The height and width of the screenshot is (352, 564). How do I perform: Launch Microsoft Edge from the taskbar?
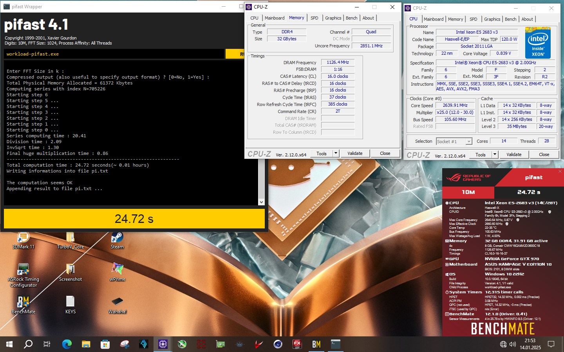pos(67,344)
